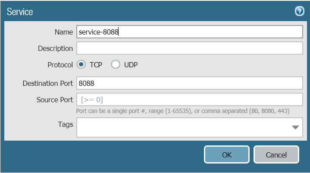Screen dimensions: 310x173
Task: Click the "Description" label
Action: (x=55, y=48)
